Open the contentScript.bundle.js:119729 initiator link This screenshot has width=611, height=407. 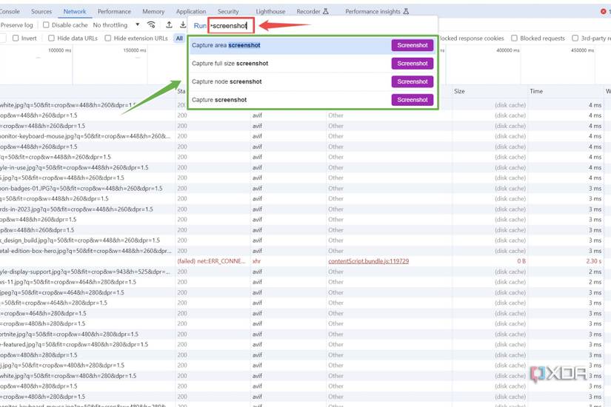[x=368, y=261]
